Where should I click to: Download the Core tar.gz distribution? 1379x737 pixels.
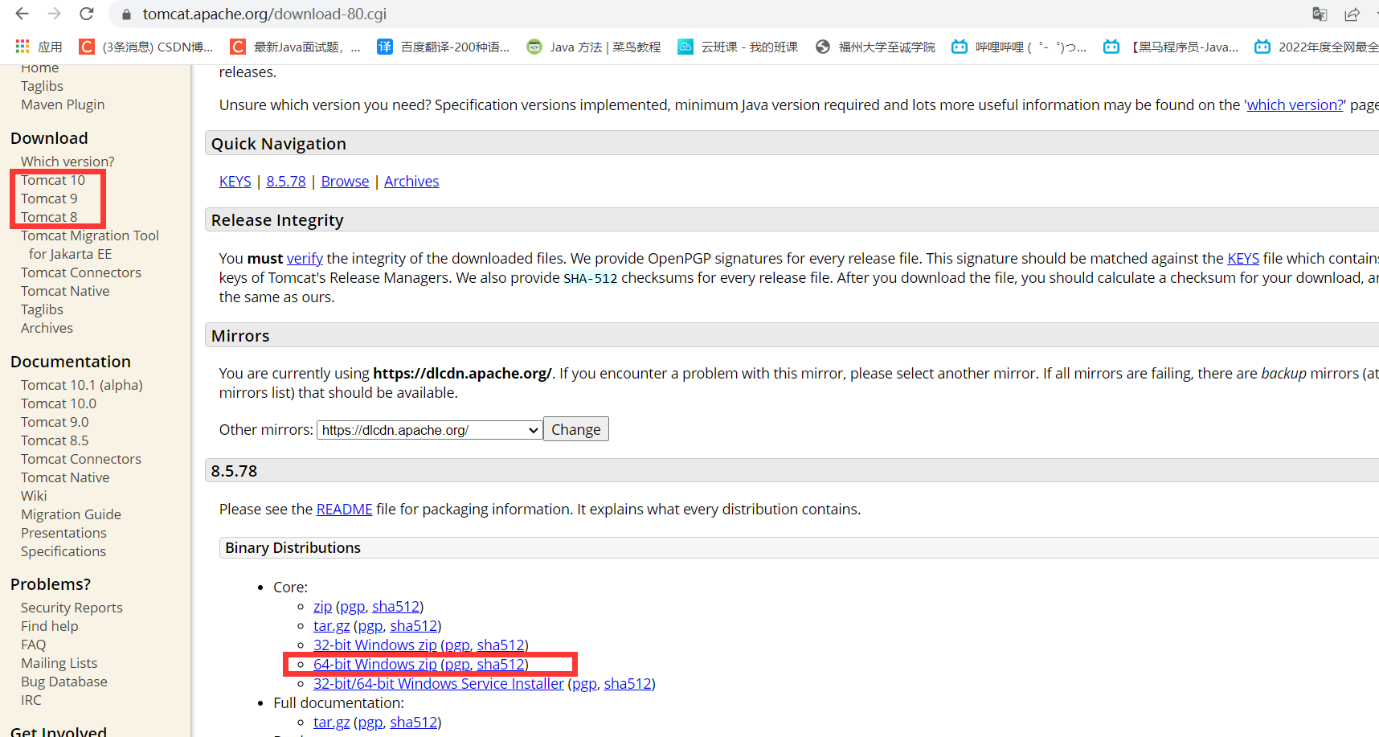[332, 626]
